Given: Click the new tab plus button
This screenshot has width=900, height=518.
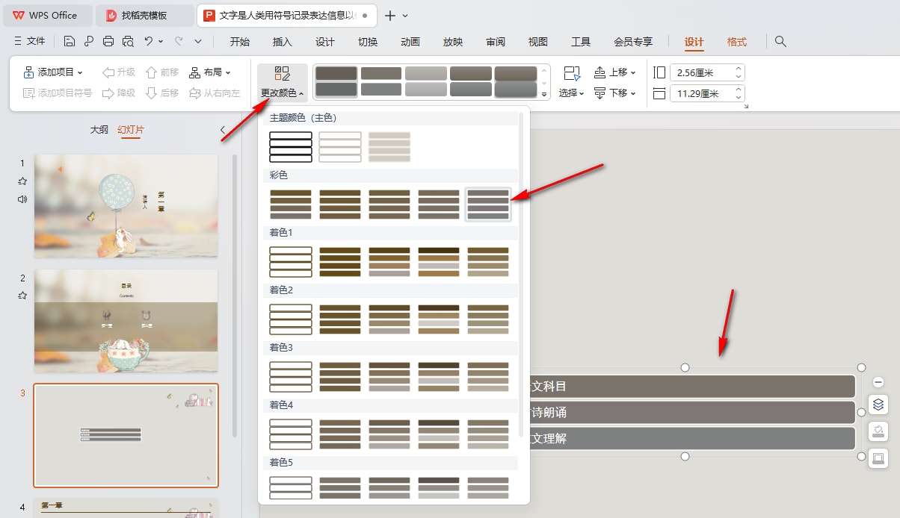Looking at the screenshot, I should coord(389,15).
